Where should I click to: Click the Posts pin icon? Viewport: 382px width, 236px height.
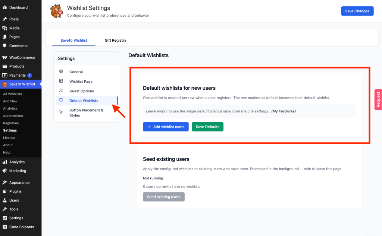pyautogui.click(x=4, y=19)
